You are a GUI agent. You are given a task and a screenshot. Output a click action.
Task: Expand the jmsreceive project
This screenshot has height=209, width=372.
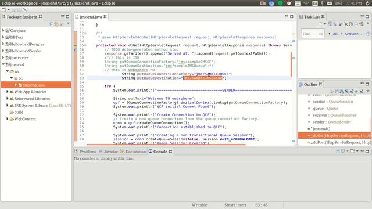(x=3, y=57)
